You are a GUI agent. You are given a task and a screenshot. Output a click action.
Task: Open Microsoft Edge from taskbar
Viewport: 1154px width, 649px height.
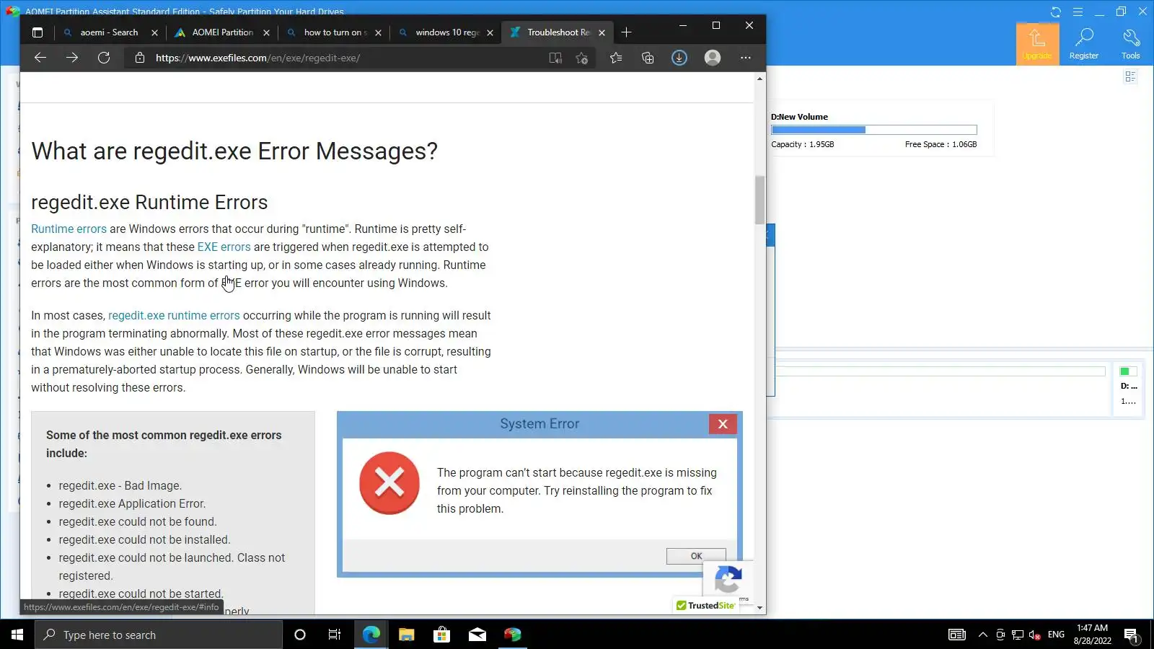coord(371,635)
